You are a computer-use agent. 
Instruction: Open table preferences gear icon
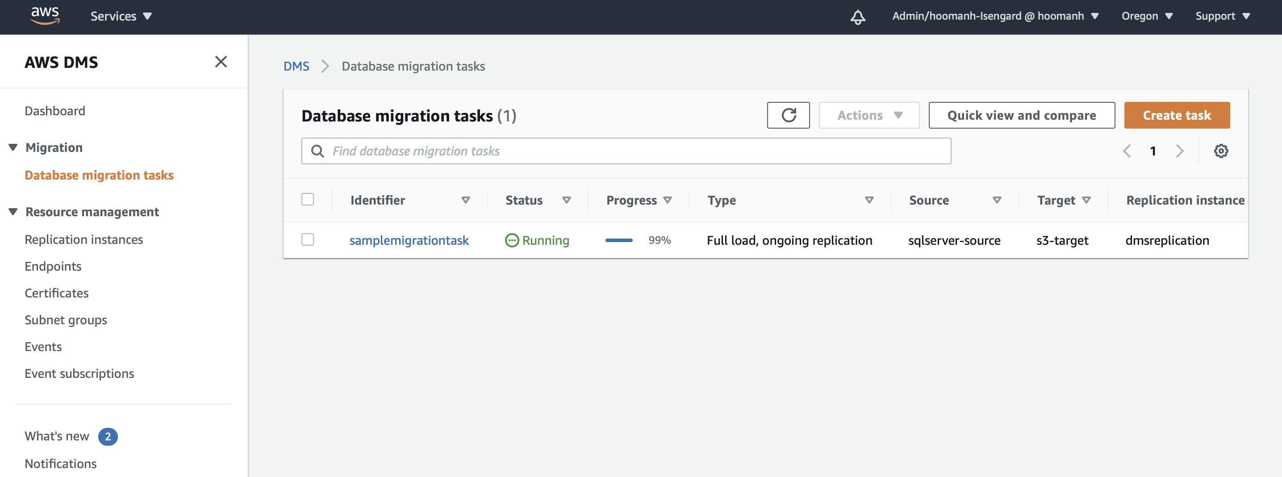[1221, 151]
